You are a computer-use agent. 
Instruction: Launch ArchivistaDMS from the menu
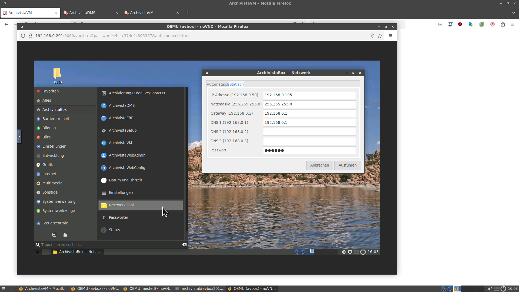click(x=122, y=105)
